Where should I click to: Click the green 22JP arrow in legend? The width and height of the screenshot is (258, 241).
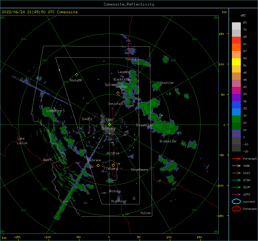pos(236,187)
